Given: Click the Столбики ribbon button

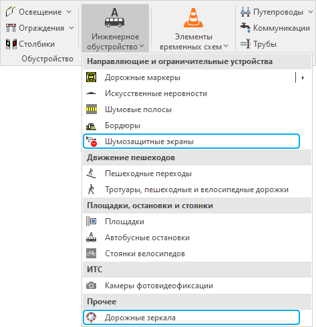Looking at the screenshot, I should tap(30, 44).
